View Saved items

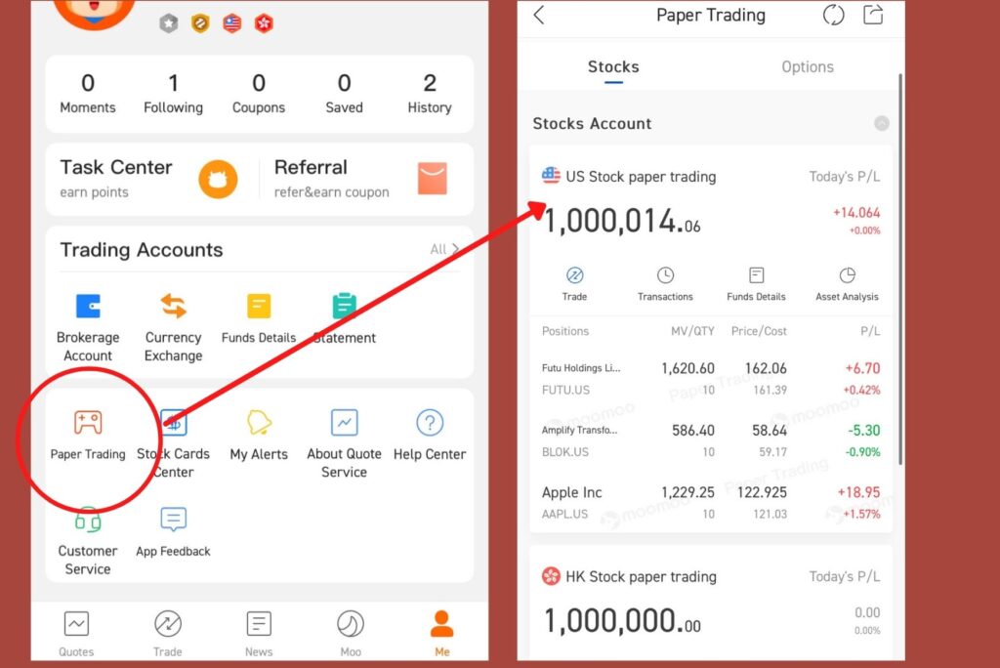[x=345, y=93]
